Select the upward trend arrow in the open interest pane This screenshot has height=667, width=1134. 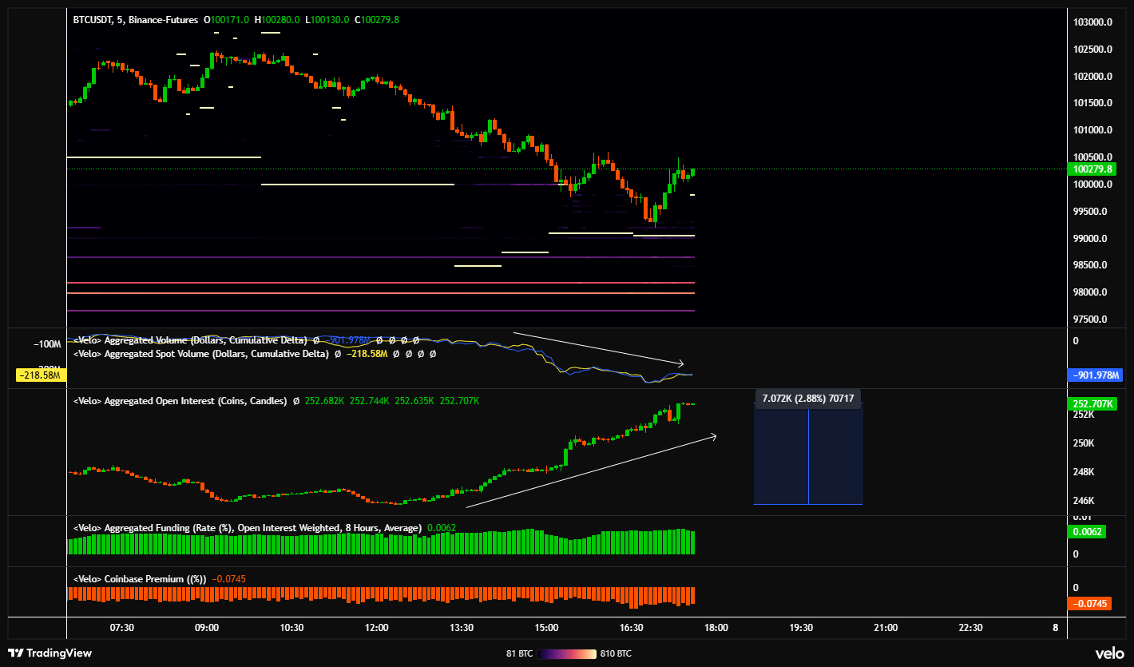click(x=591, y=470)
